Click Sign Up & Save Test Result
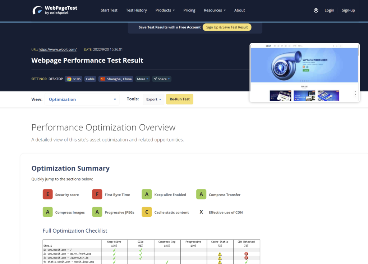The width and height of the screenshot is (368, 264). point(227,27)
